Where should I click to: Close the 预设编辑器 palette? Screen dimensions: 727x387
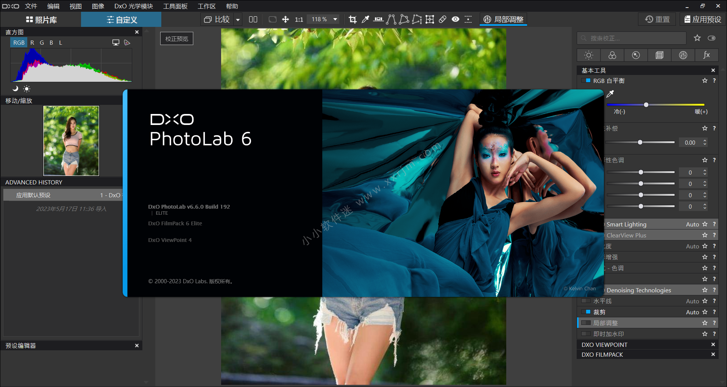tap(137, 346)
